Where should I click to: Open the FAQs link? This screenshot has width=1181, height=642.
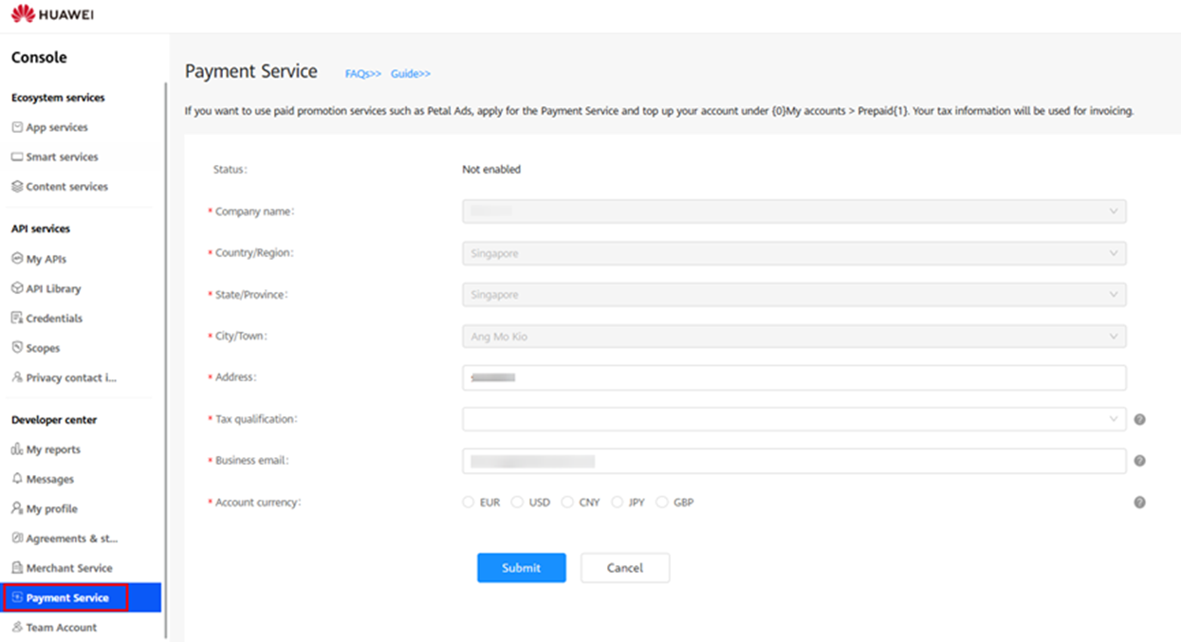pos(363,73)
